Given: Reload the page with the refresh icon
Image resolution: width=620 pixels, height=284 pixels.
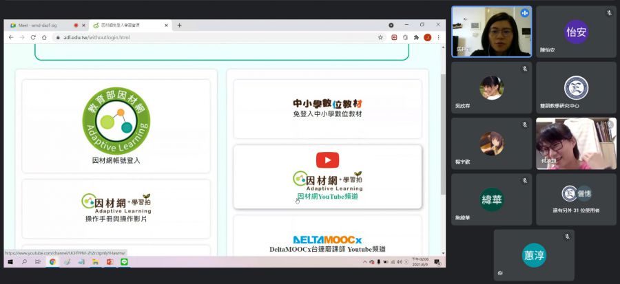Looking at the screenshot, I should [32, 37].
